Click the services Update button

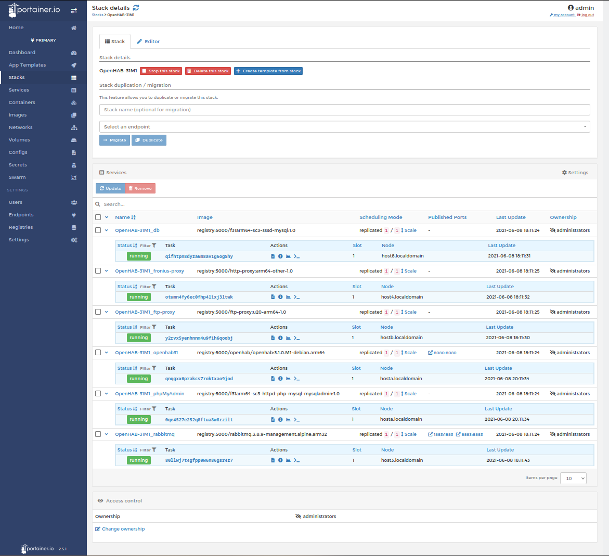110,188
